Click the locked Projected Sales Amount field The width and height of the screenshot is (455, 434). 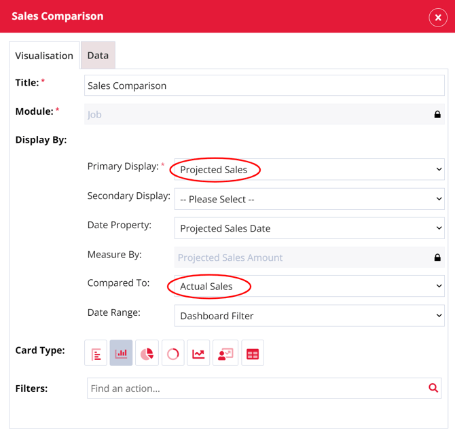tap(309, 257)
